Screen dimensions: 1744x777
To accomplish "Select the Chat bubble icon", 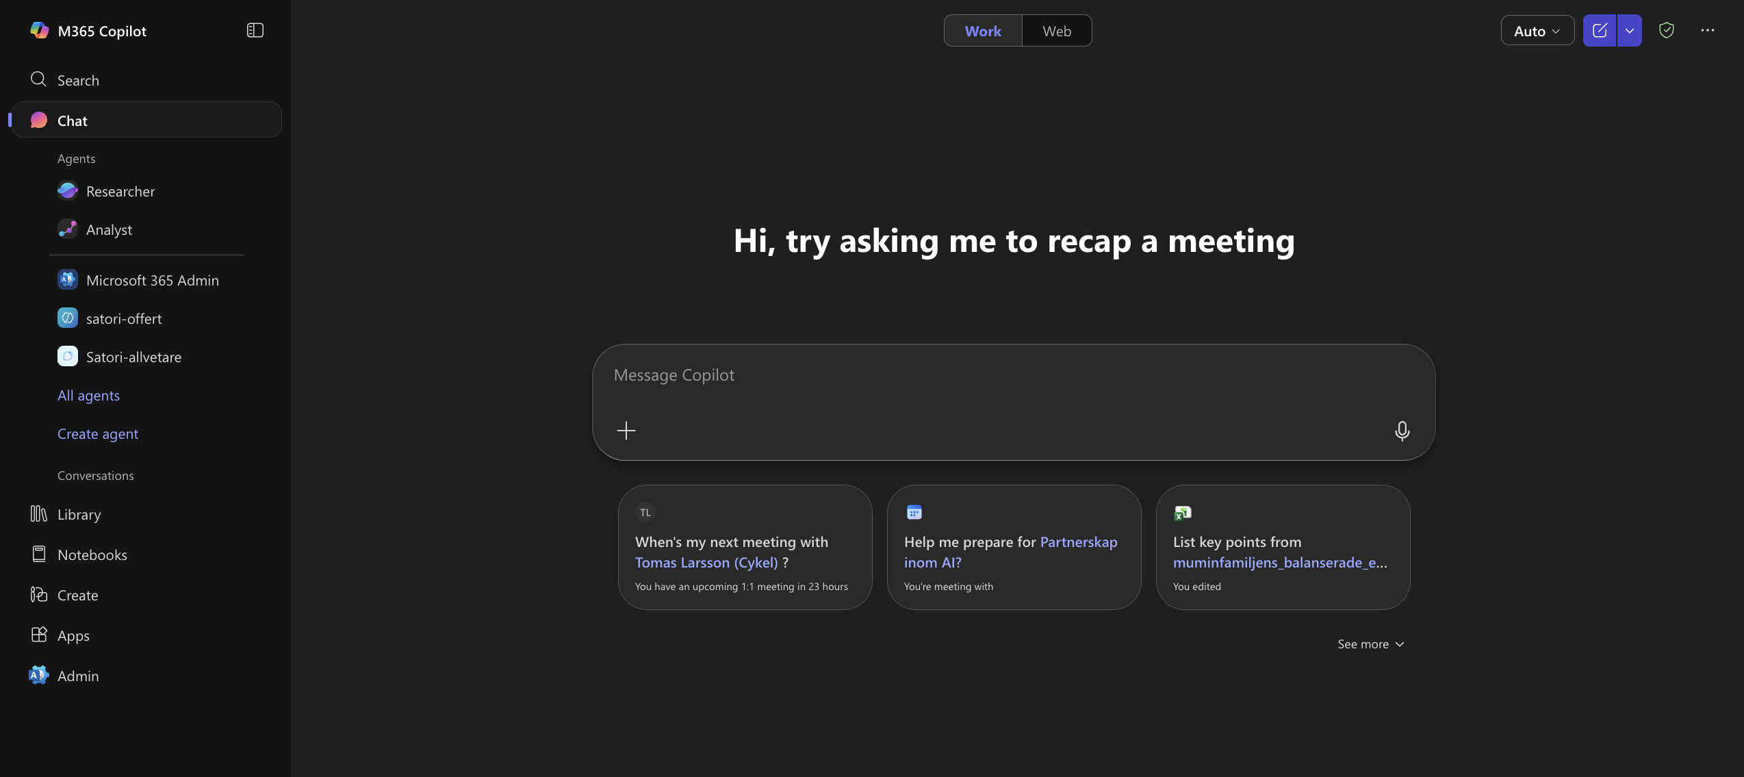I will coord(39,120).
